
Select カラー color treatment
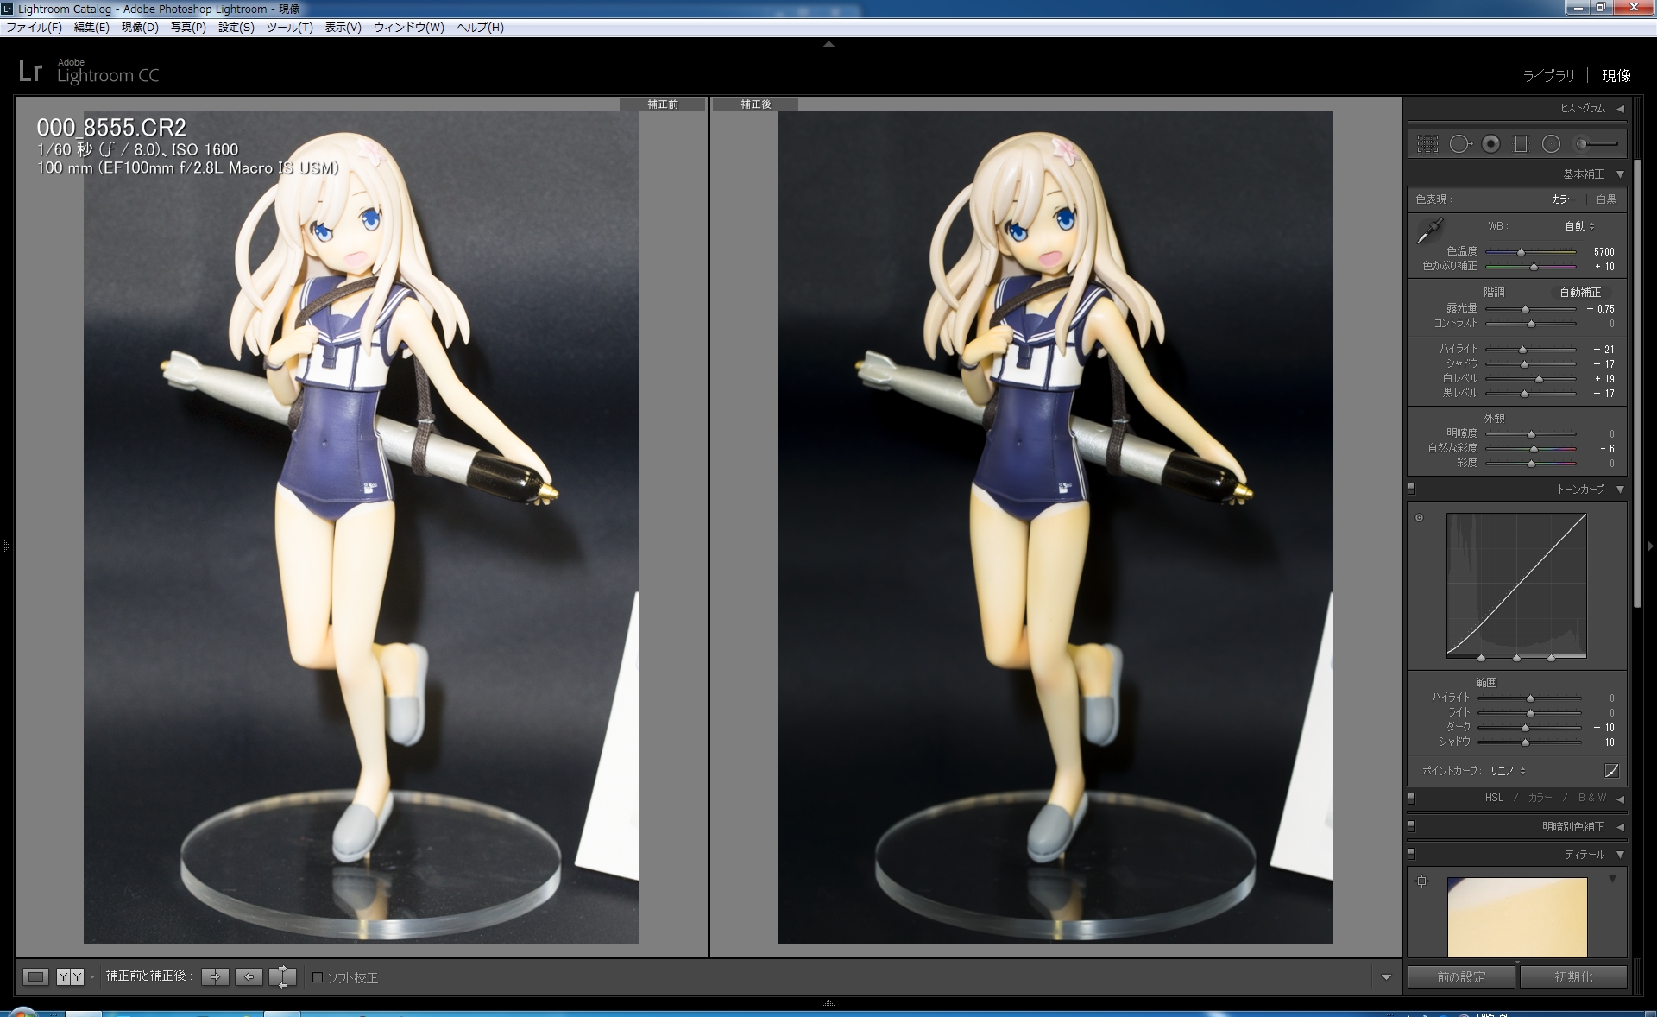pos(1563,199)
